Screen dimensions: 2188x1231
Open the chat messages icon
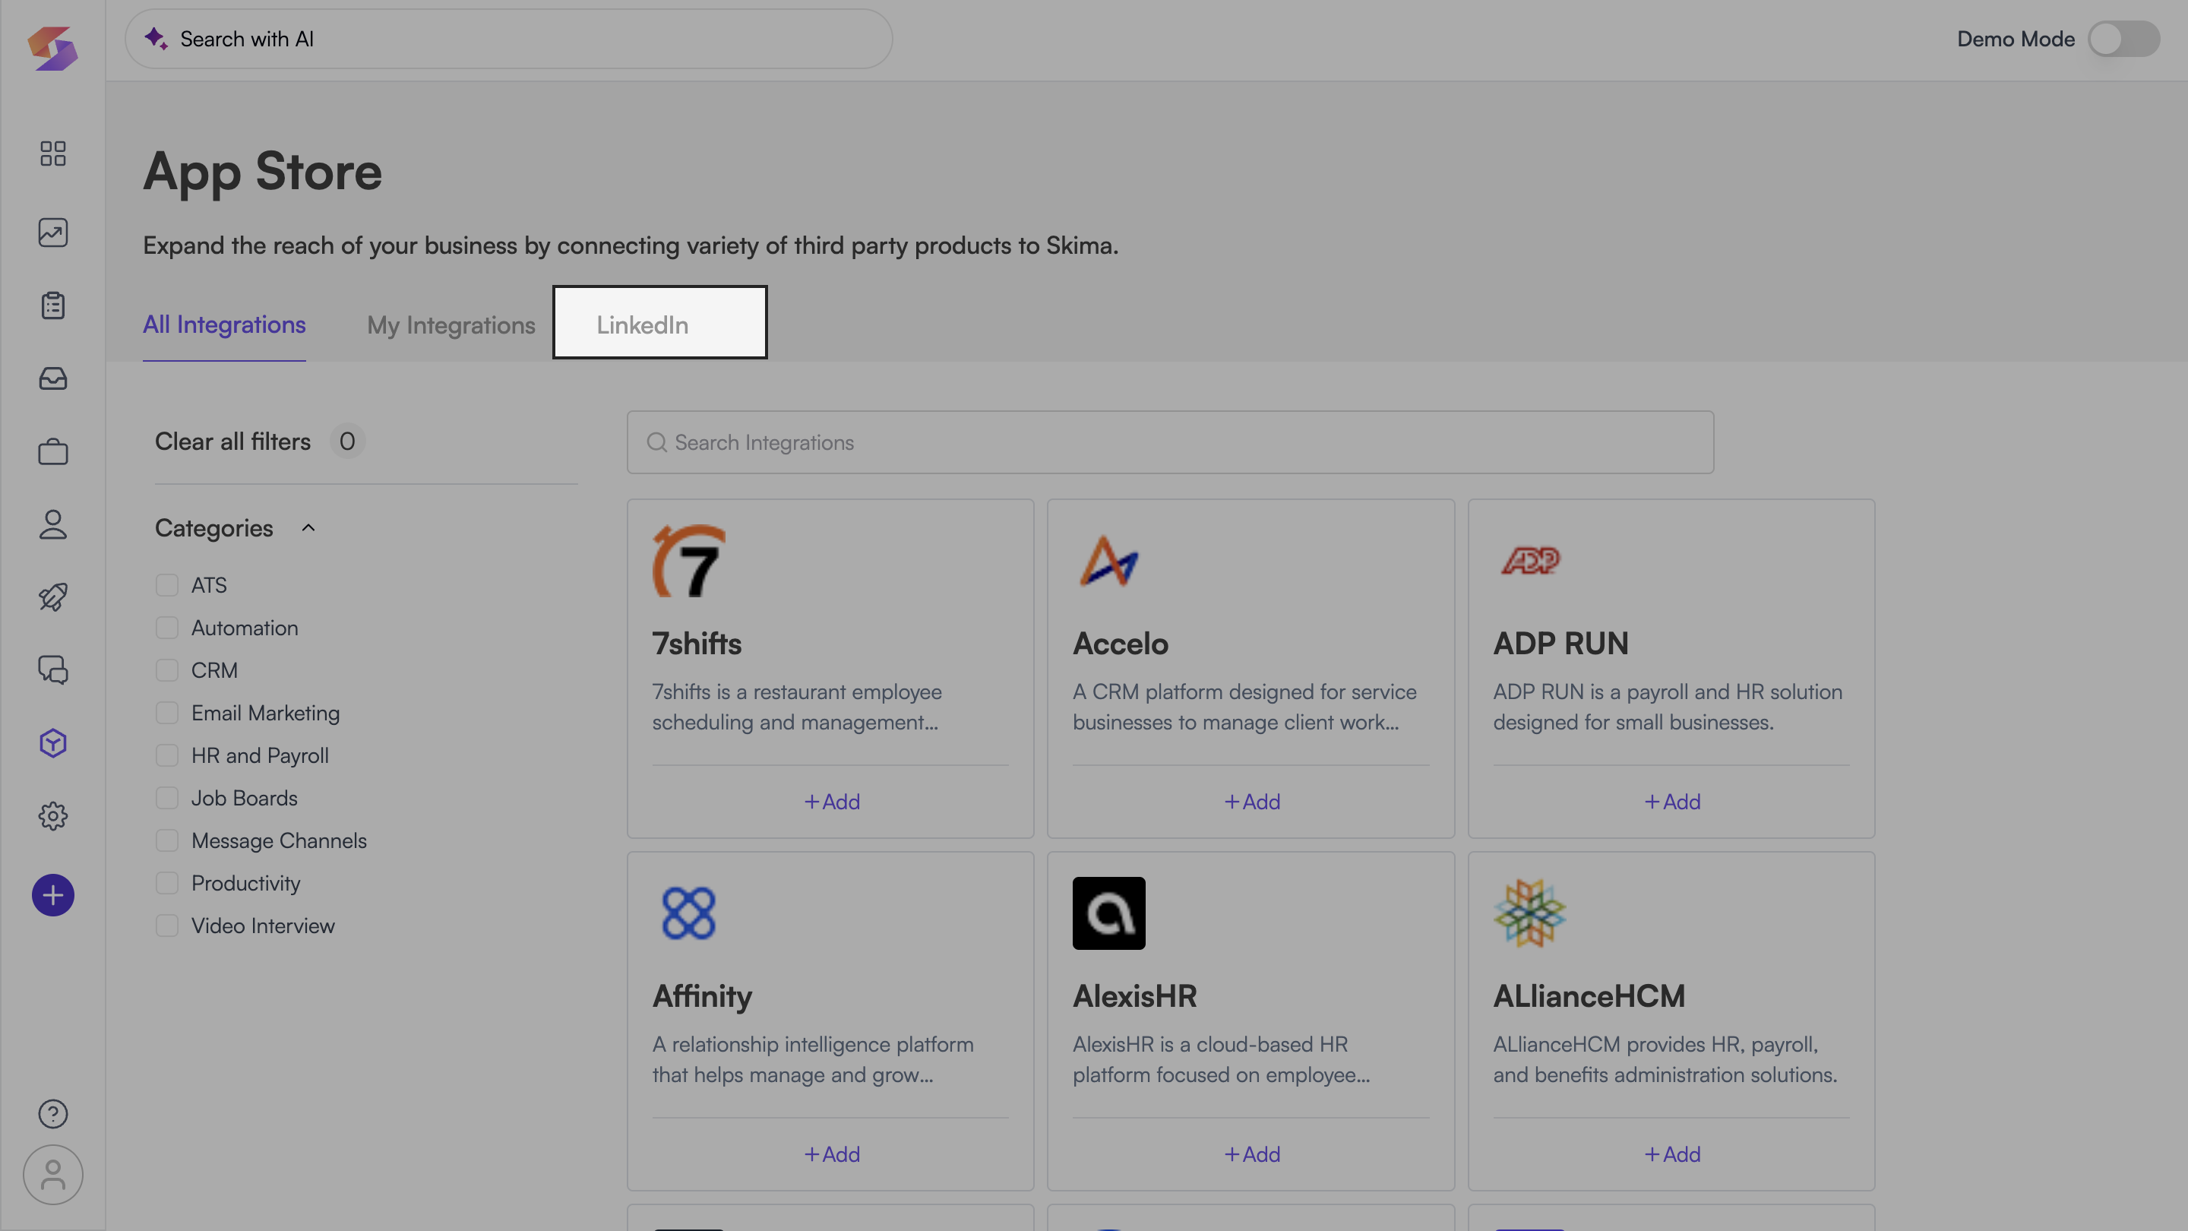click(x=52, y=670)
